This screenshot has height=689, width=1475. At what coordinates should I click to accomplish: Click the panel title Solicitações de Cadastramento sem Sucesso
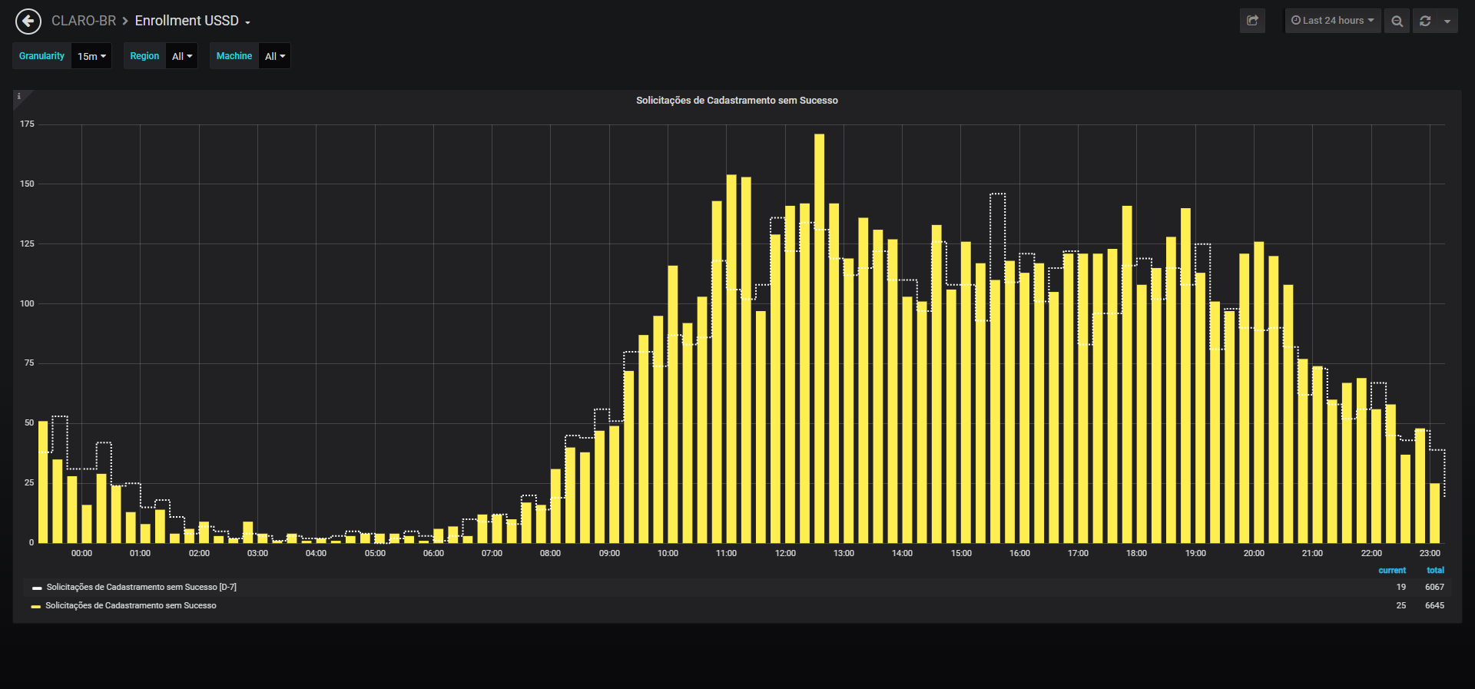point(737,101)
